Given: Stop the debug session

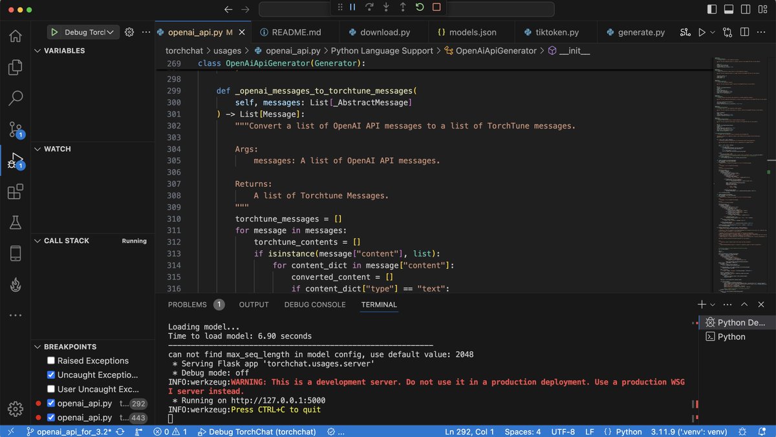Looking at the screenshot, I should pyautogui.click(x=436, y=7).
